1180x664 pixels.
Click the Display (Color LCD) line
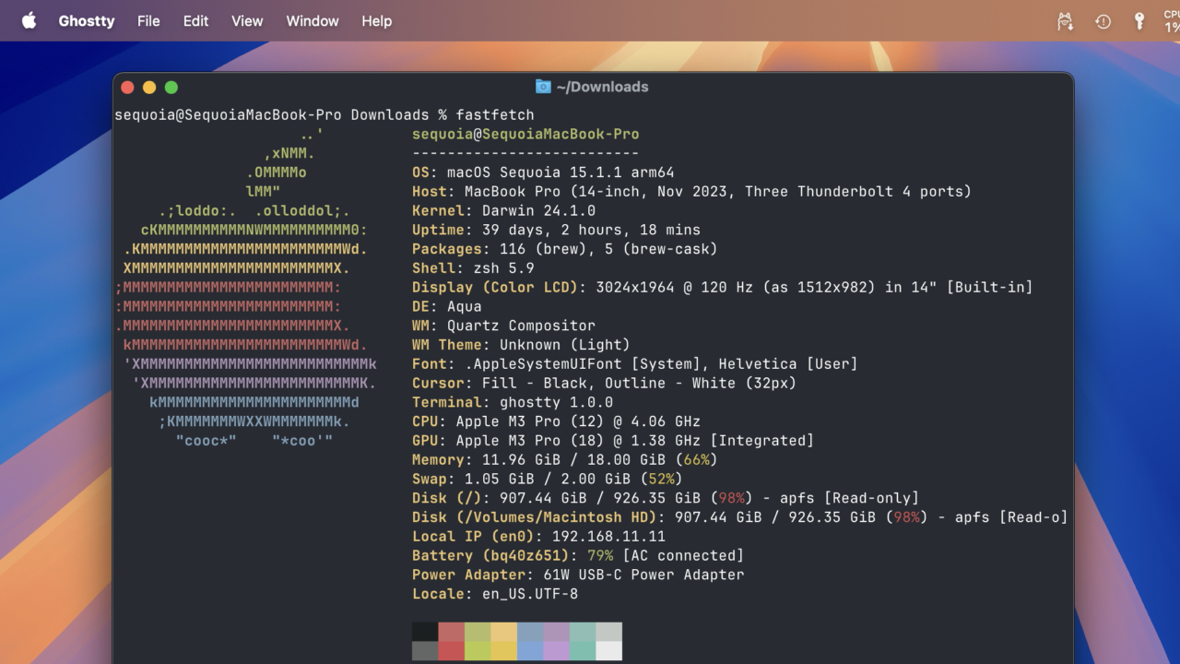[x=723, y=288]
